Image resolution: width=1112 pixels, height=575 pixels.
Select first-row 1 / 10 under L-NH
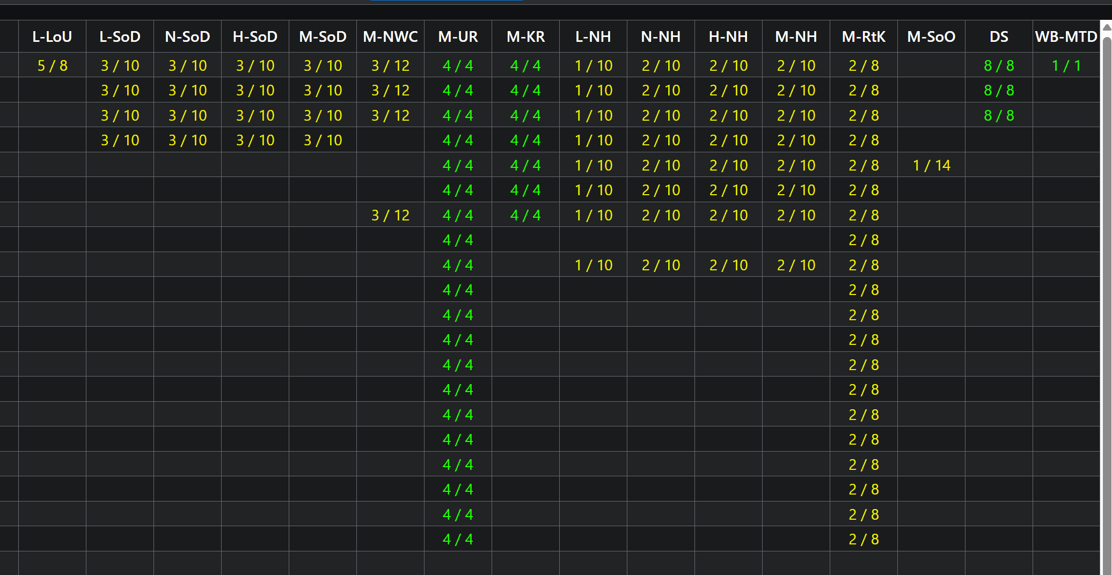coord(593,65)
